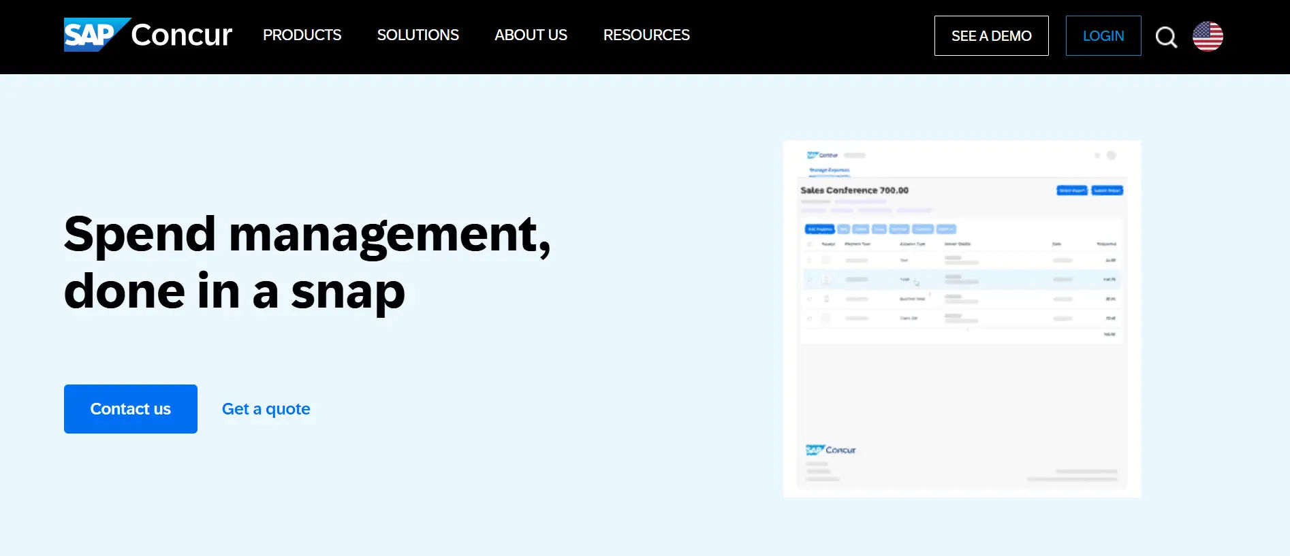1290x556 pixels.
Task: Click the SAP Concur logo in header
Action: pyautogui.click(x=148, y=35)
